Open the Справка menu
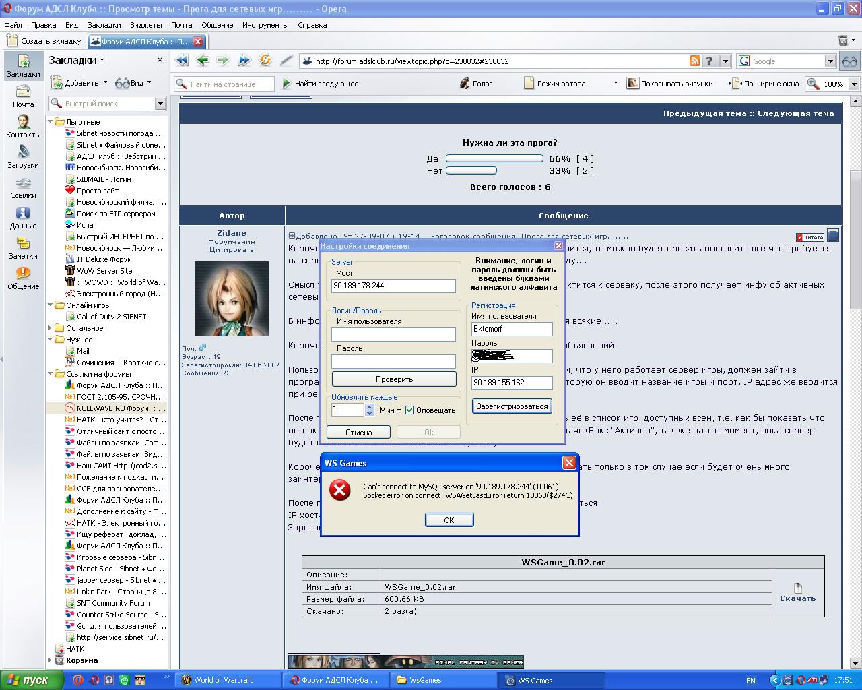Image resolution: width=862 pixels, height=690 pixels. click(312, 25)
